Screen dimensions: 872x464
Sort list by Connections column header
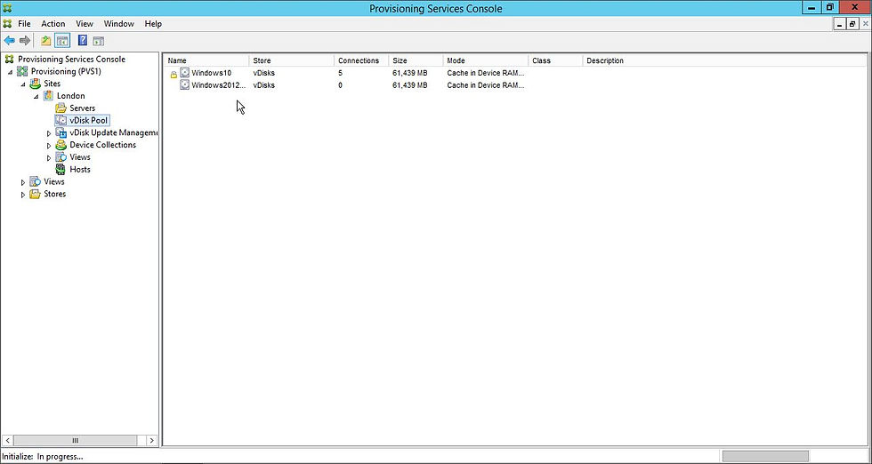361,60
